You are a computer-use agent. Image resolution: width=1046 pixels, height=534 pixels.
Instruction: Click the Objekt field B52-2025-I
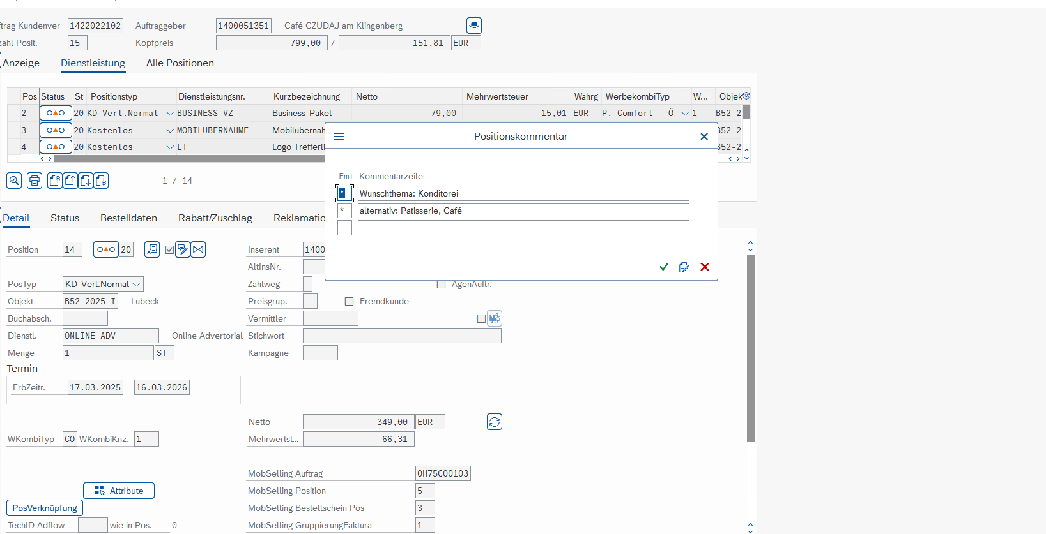(91, 301)
